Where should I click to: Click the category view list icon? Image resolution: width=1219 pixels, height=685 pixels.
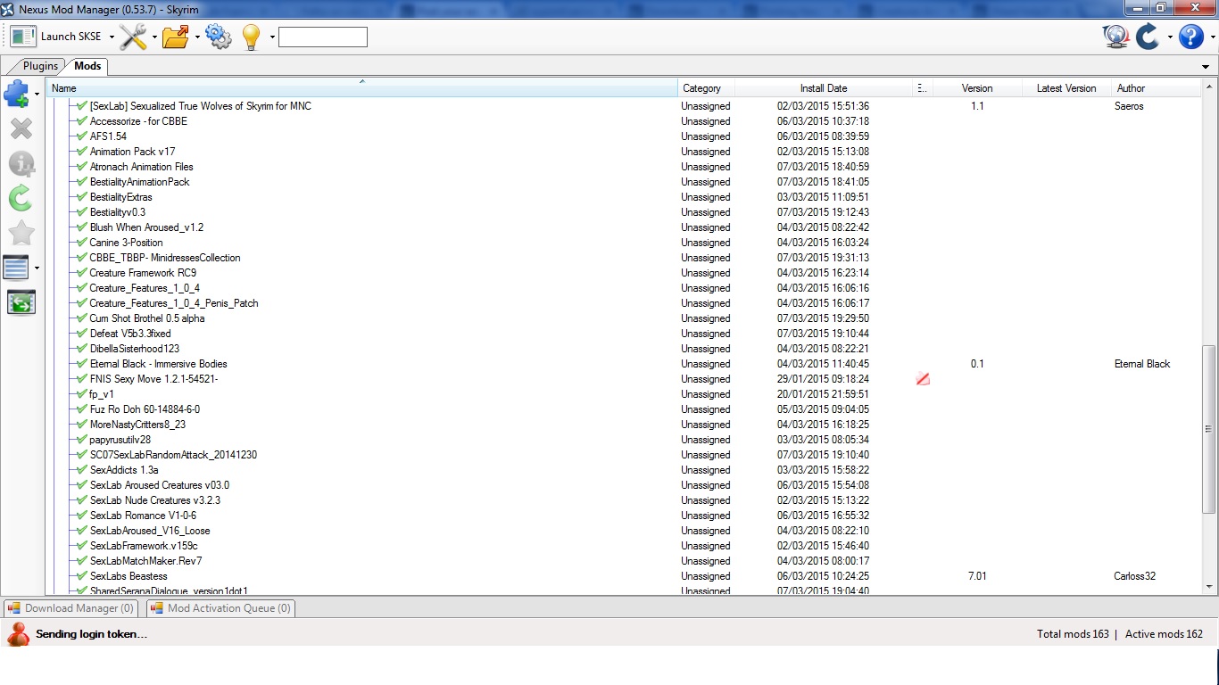click(x=17, y=268)
